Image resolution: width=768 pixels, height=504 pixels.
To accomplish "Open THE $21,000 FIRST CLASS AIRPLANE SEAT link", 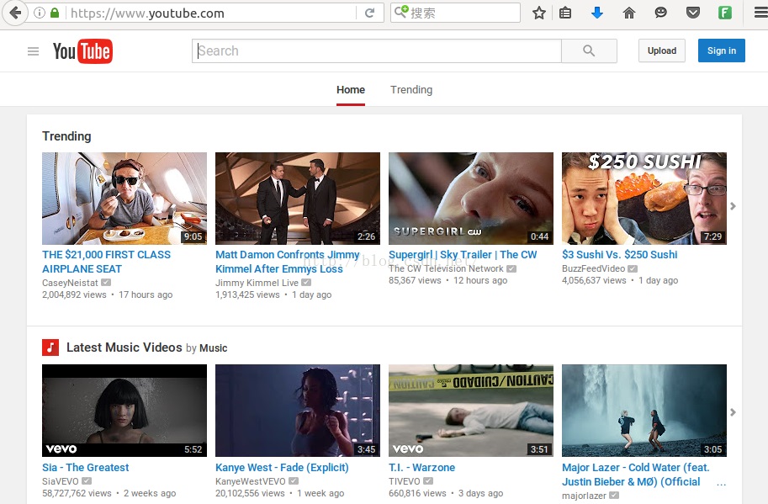I will coord(106,262).
